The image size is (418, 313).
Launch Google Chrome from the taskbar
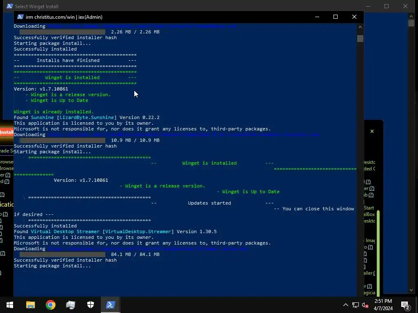click(50, 305)
